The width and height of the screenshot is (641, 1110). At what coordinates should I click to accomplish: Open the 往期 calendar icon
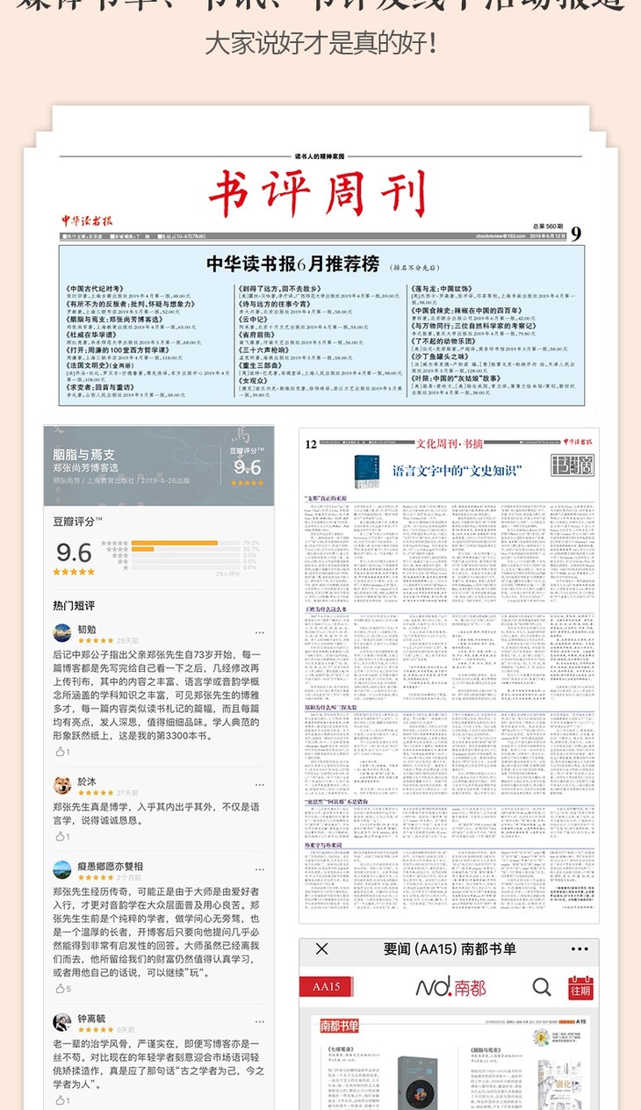tap(580, 987)
